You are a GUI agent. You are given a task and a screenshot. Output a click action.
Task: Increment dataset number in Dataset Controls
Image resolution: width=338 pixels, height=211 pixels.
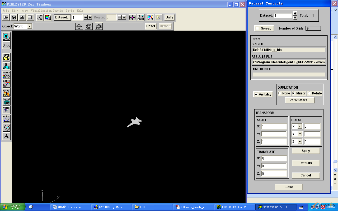click(295, 13)
